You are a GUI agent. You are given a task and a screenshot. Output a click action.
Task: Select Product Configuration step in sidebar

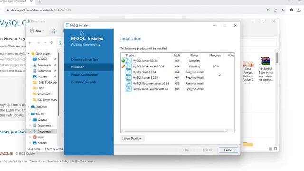coord(84,75)
